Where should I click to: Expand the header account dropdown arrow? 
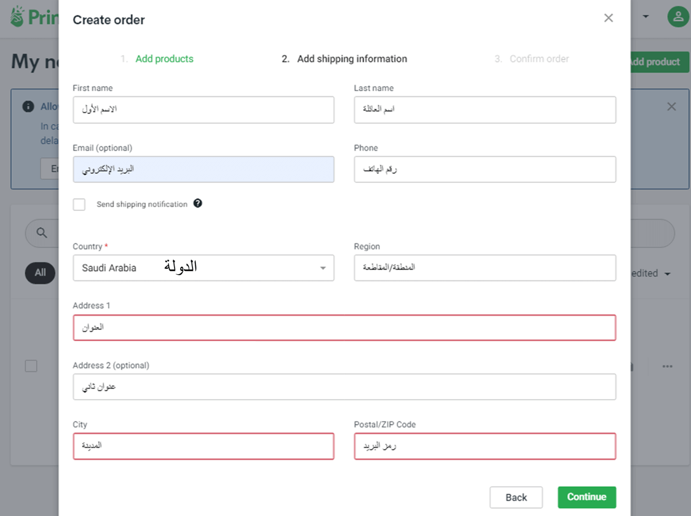tap(645, 16)
